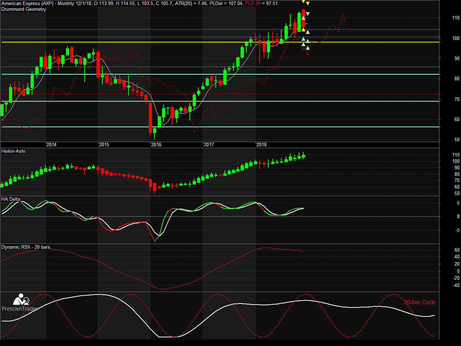The height and width of the screenshot is (346, 461).
Task: Click the PrescienTrader logo
Action: pos(20,303)
